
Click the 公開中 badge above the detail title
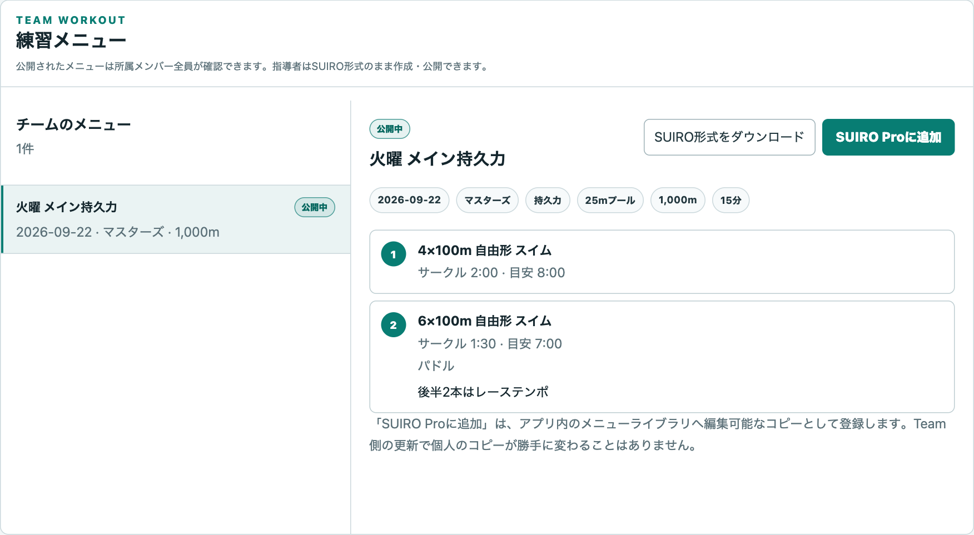point(390,129)
